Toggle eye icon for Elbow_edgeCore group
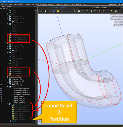The width and height of the screenshot is (123, 127). [x=1, y=102]
